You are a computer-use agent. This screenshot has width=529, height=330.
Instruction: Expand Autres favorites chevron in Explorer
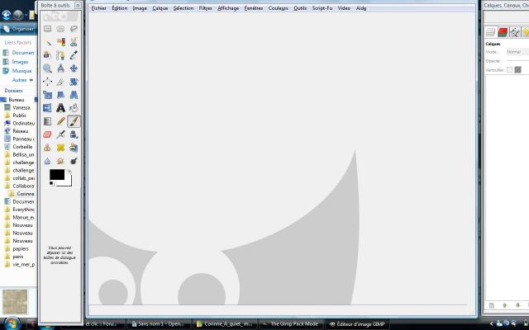click(x=31, y=80)
